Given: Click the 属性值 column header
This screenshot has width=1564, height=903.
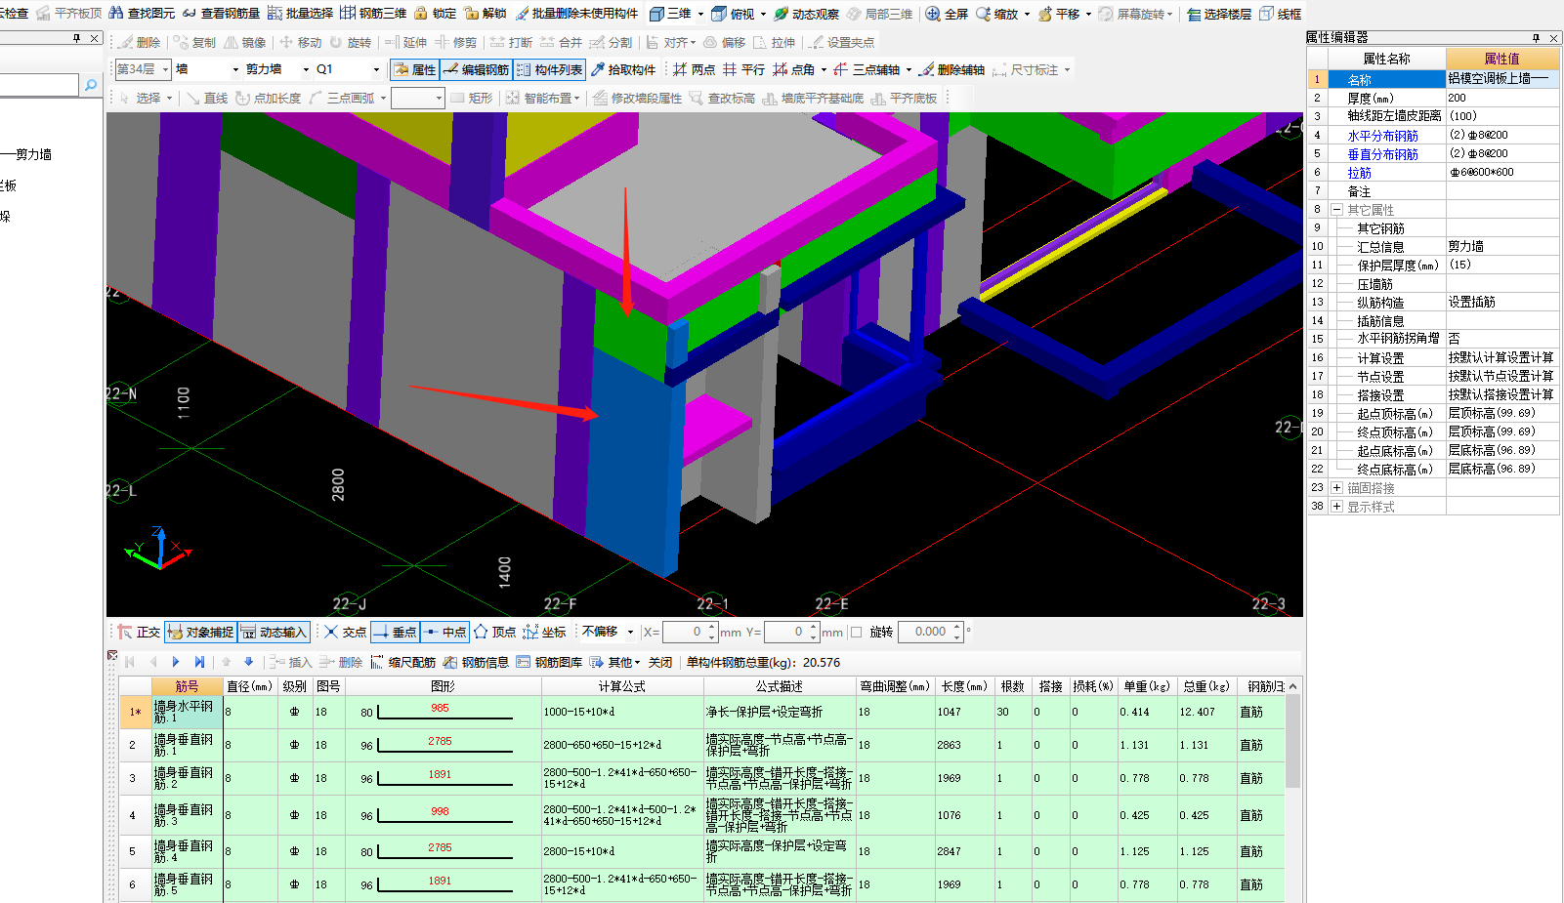Looking at the screenshot, I should coord(1502,59).
